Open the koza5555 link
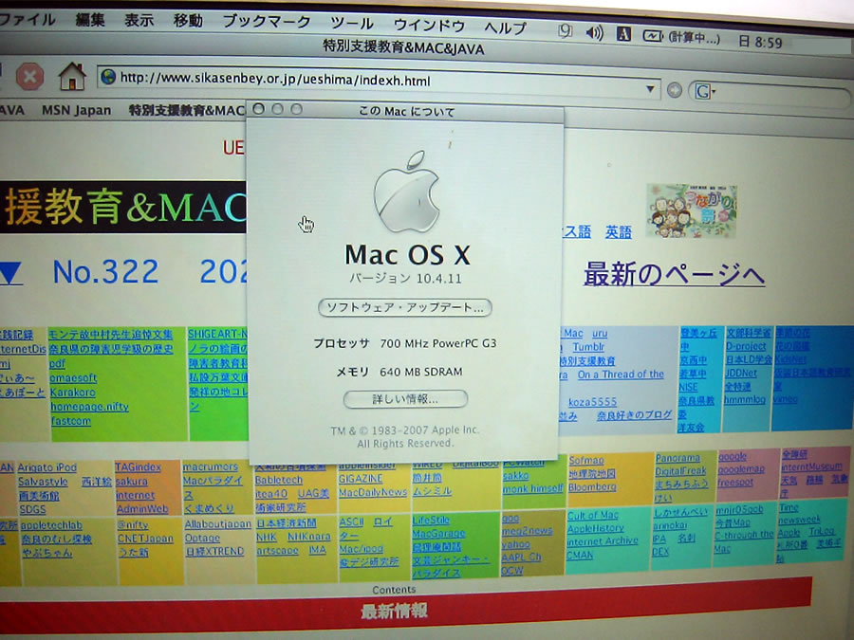 (x=592, y=402)
